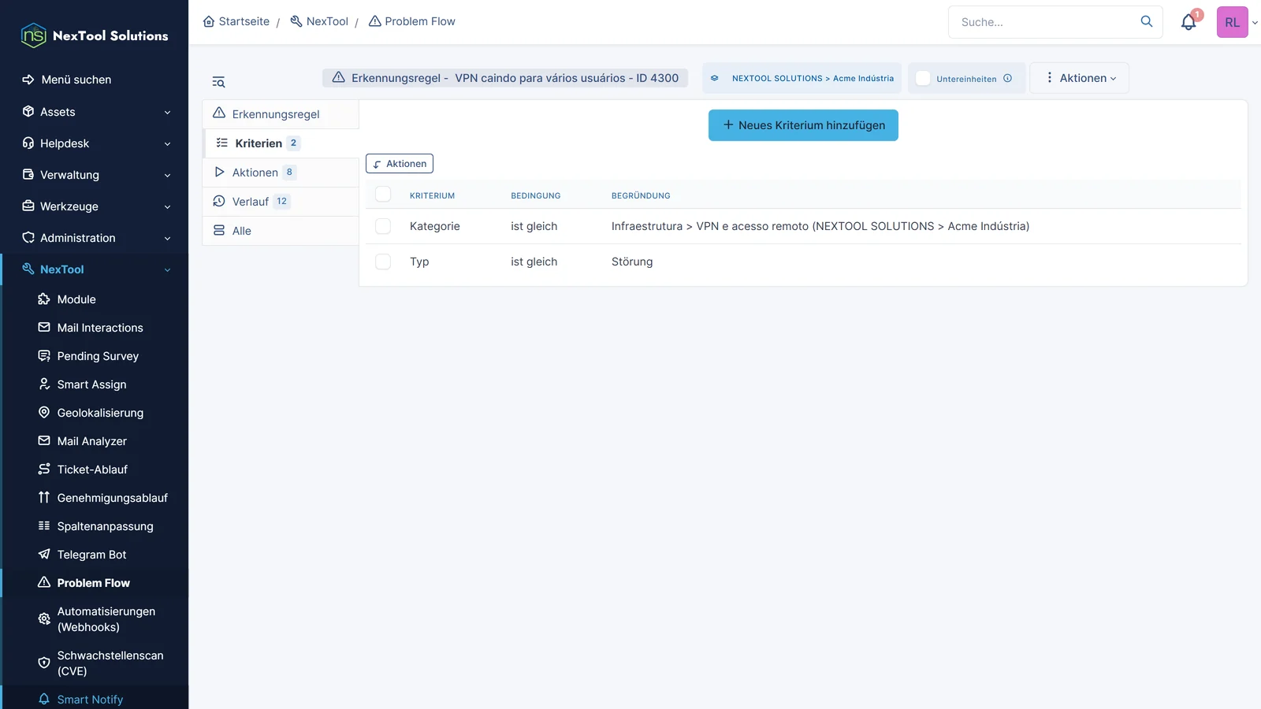
Task: Open the NexTool breadcrumb link
Action: [319, 21]
